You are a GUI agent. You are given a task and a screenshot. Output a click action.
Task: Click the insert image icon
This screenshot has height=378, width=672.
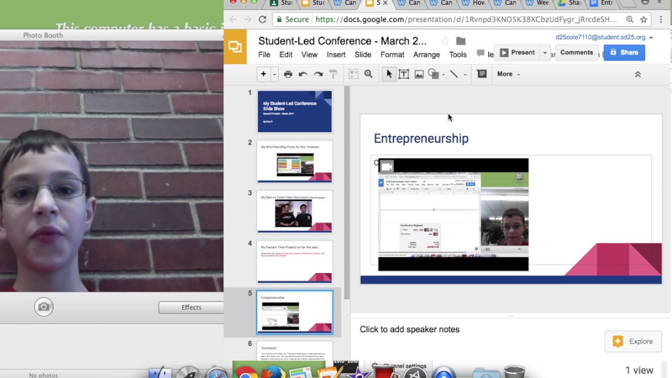point(419,74)
